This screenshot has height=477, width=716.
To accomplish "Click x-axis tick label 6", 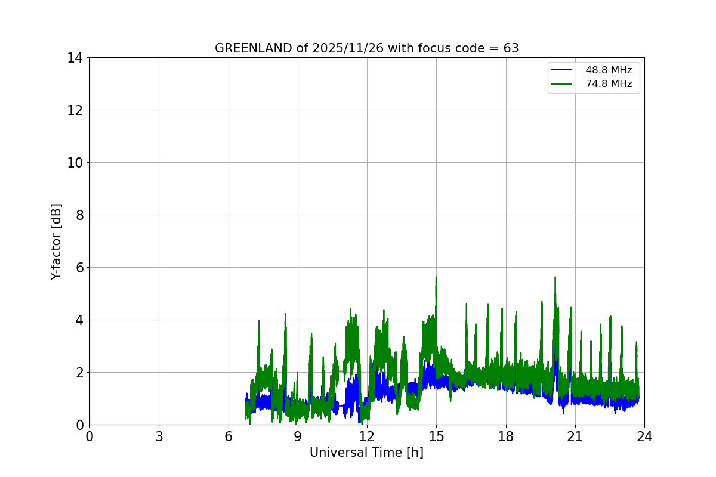I will pyautogui.click(x=229, y=436).
